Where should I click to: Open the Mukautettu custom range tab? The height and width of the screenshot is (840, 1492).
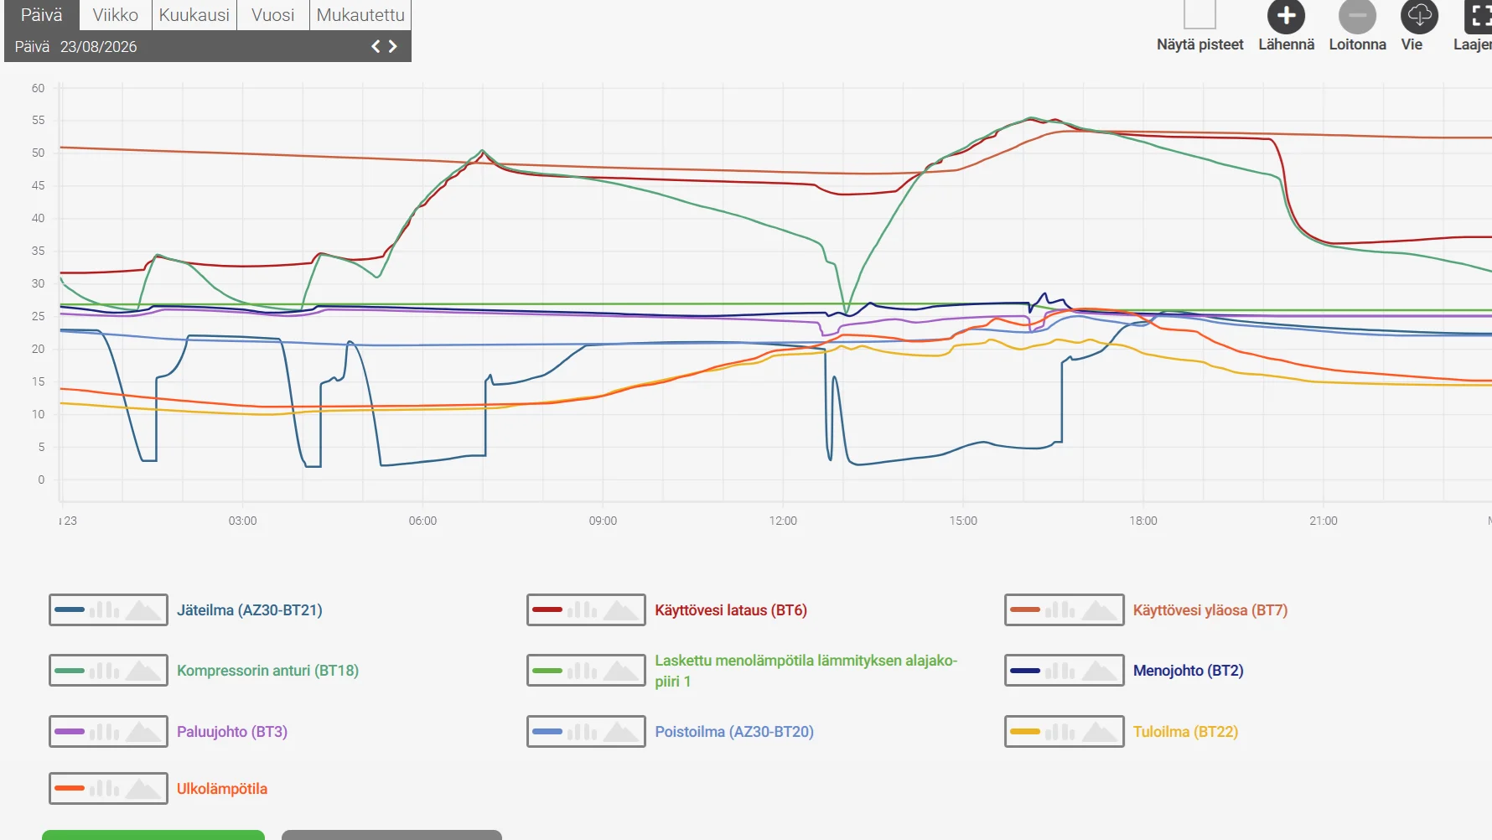point(360,15)
